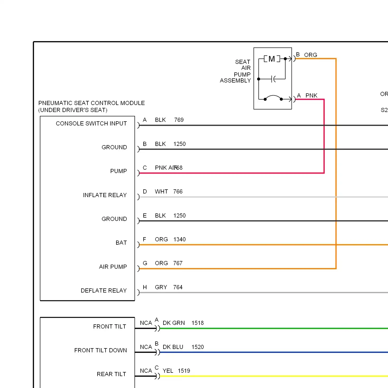Click the circuit breaker arc symbol in pump assembly
This screenshot has height=388, width=388.
pyautogui.click(x=273, y=98)
